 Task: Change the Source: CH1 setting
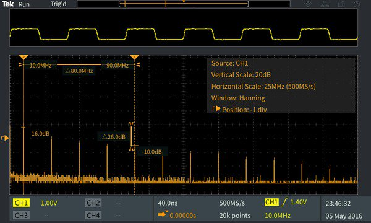229,63
